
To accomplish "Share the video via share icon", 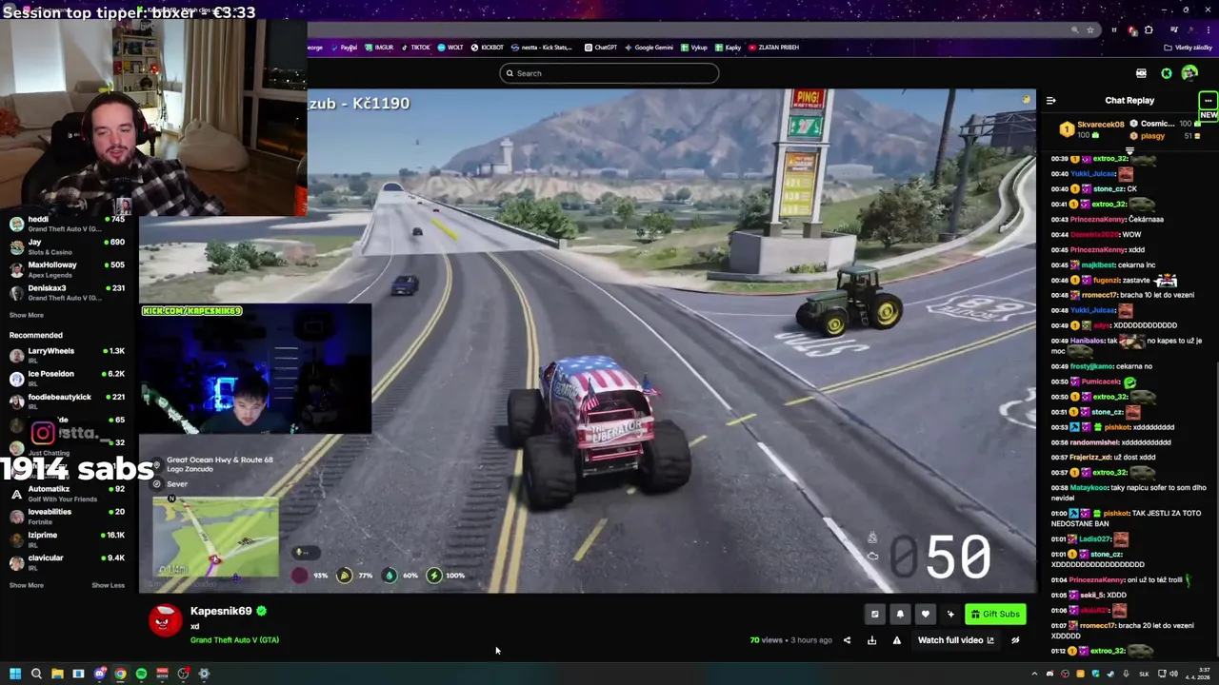I will point(847,640).
